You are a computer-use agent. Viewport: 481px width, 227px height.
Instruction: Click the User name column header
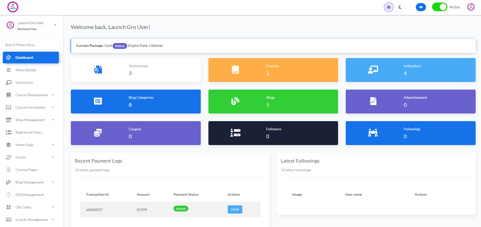coord(353,194)
